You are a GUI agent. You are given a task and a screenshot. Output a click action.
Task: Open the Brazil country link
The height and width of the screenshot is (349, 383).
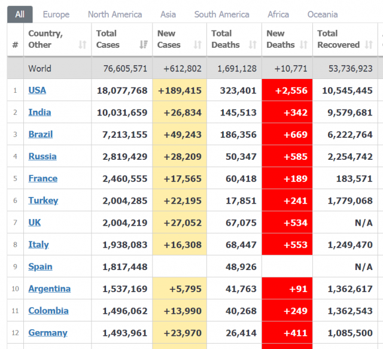pos(41,134)
